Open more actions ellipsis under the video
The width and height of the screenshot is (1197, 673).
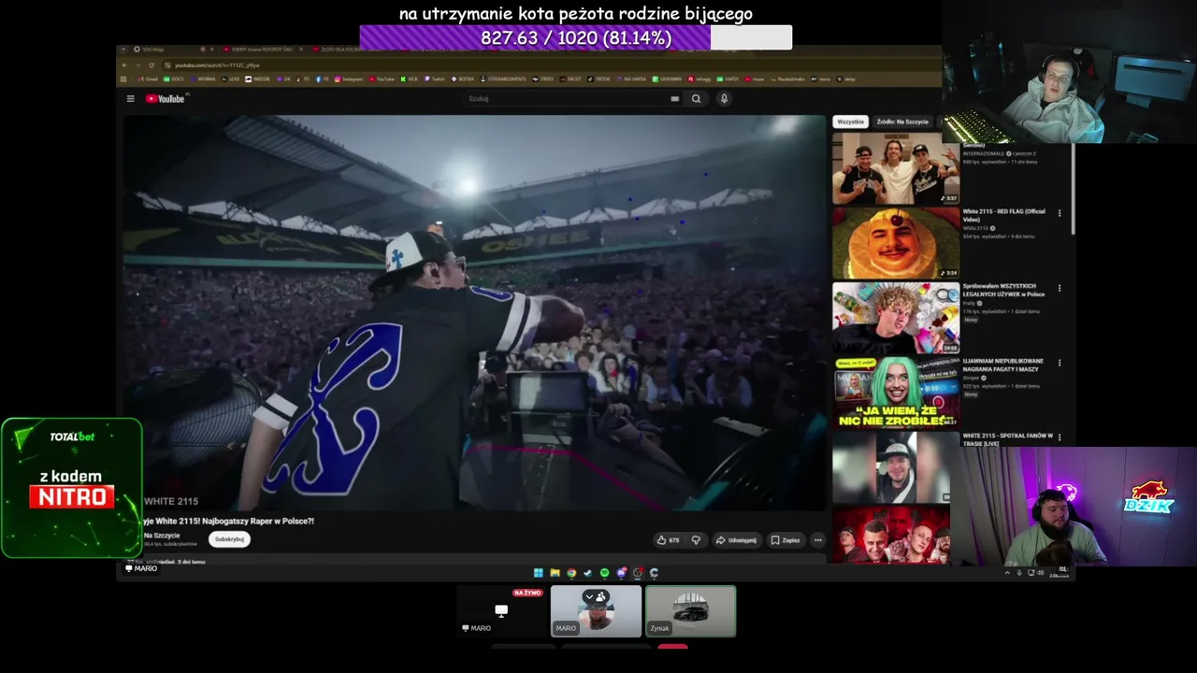tap(817, 539)
